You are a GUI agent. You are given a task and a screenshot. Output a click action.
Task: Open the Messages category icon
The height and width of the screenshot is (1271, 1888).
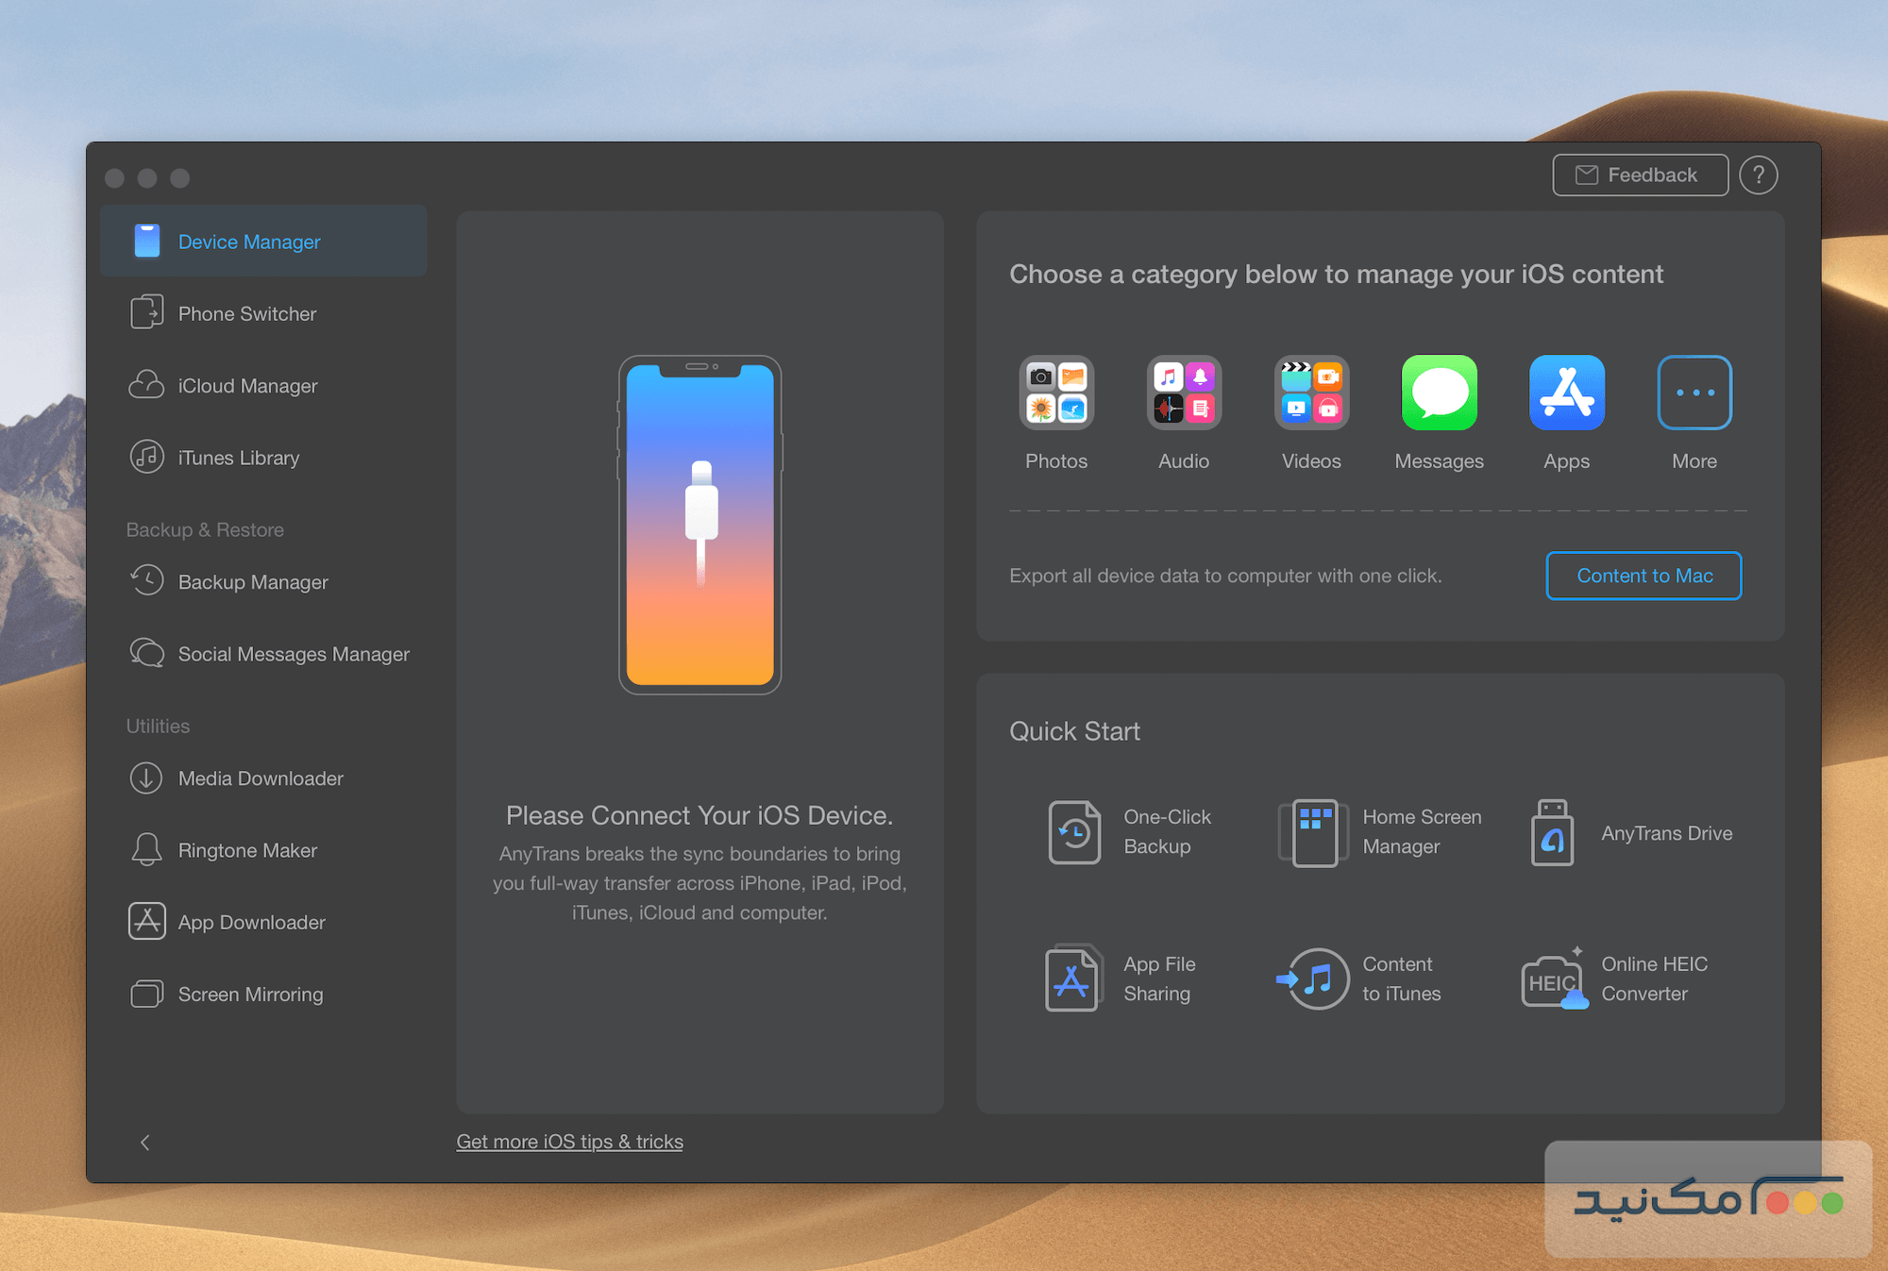click(1439, 393)
